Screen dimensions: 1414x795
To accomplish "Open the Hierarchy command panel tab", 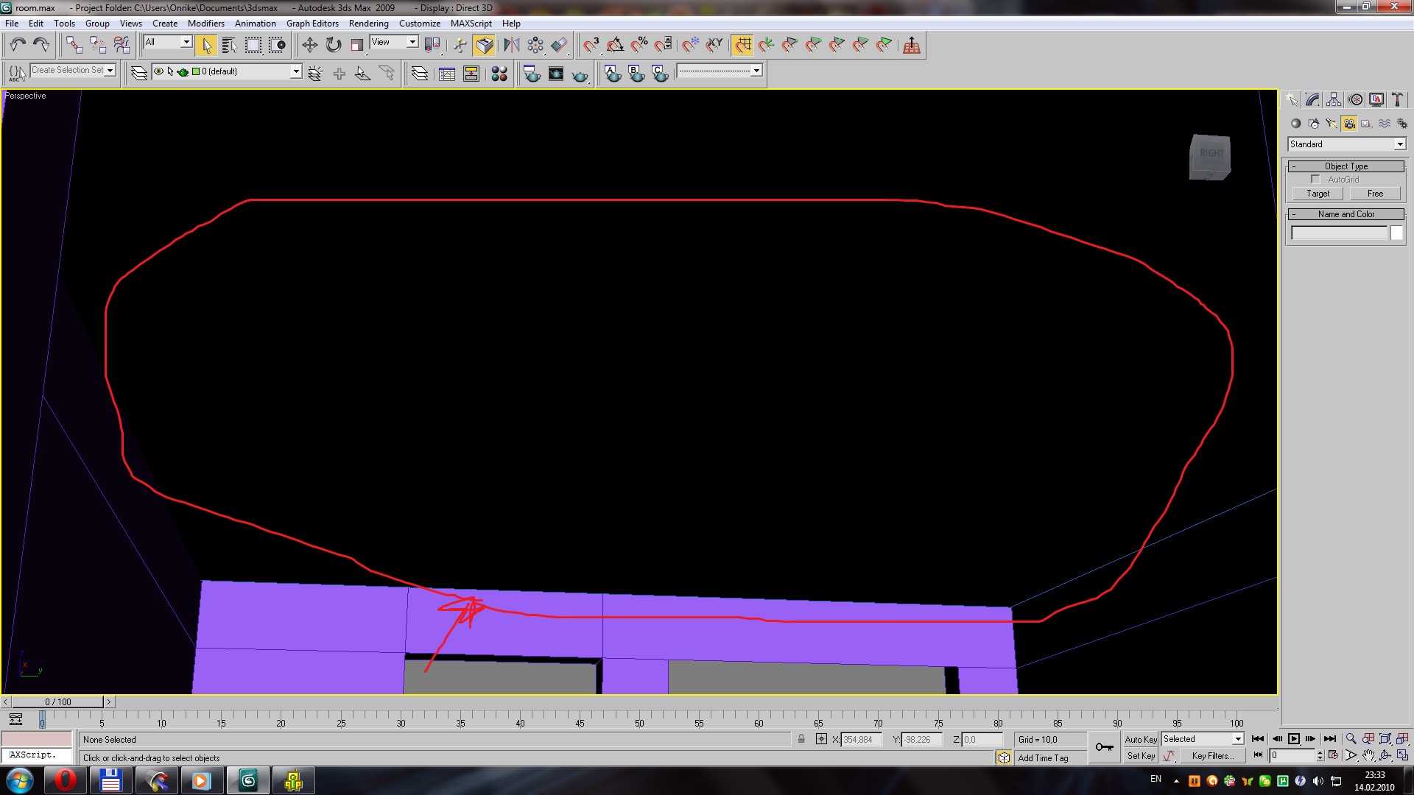I will coord(1334,100).
